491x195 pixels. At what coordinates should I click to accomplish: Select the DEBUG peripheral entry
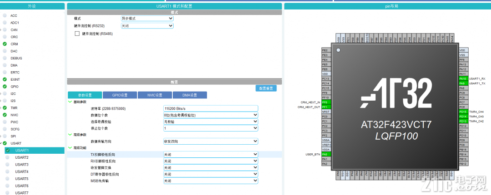(16, 58)
